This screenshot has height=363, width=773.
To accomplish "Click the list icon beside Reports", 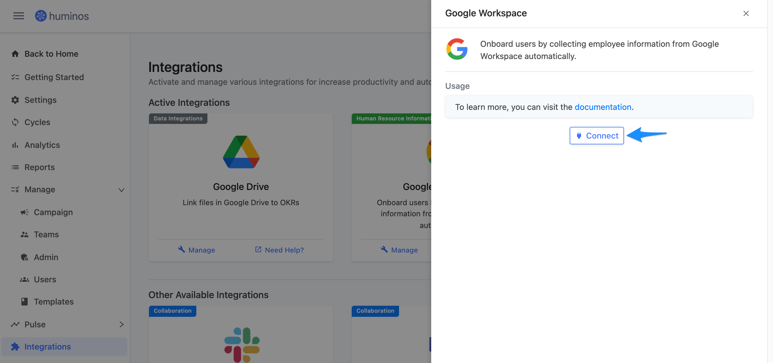I will [x=15, y=167].
